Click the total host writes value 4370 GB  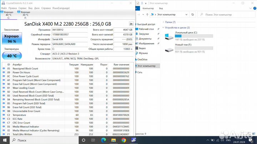[123, 35]
